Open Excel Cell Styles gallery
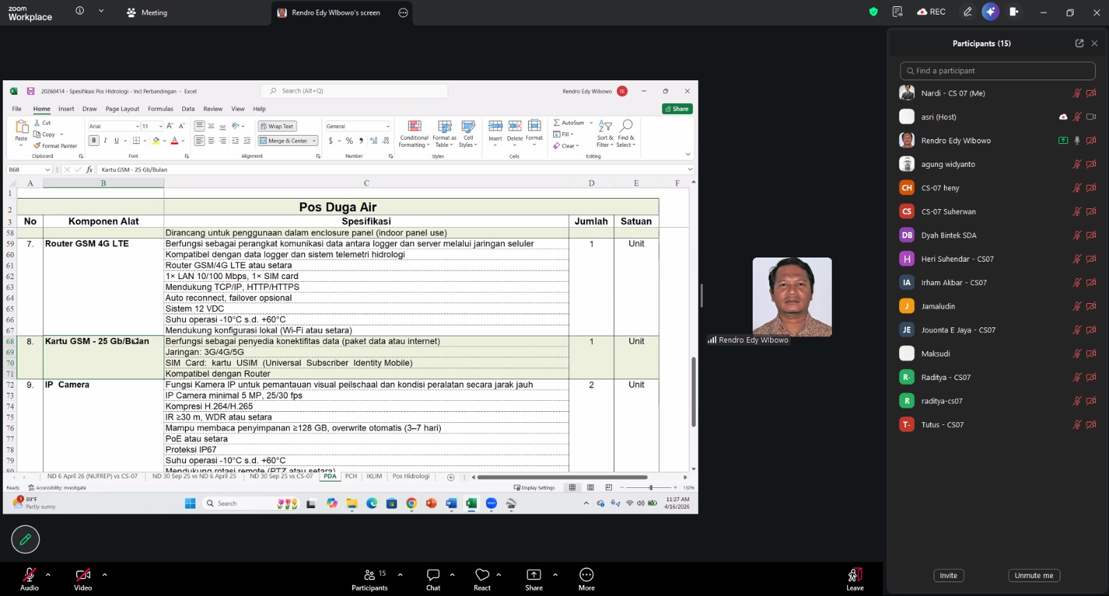The image size is (1109, 596). 469,134
